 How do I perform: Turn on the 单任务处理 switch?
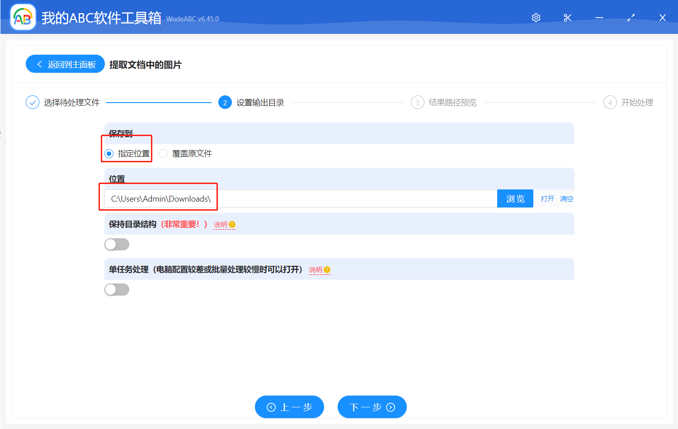click(117, 289)
